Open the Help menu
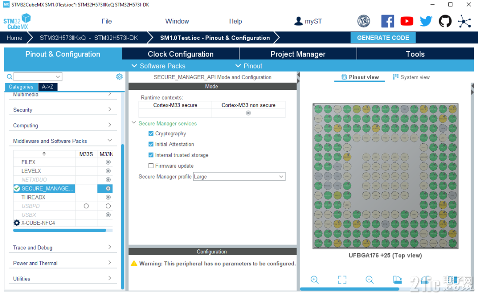The width and height of the screenshot is (478, 295). (x=235, y=21)
